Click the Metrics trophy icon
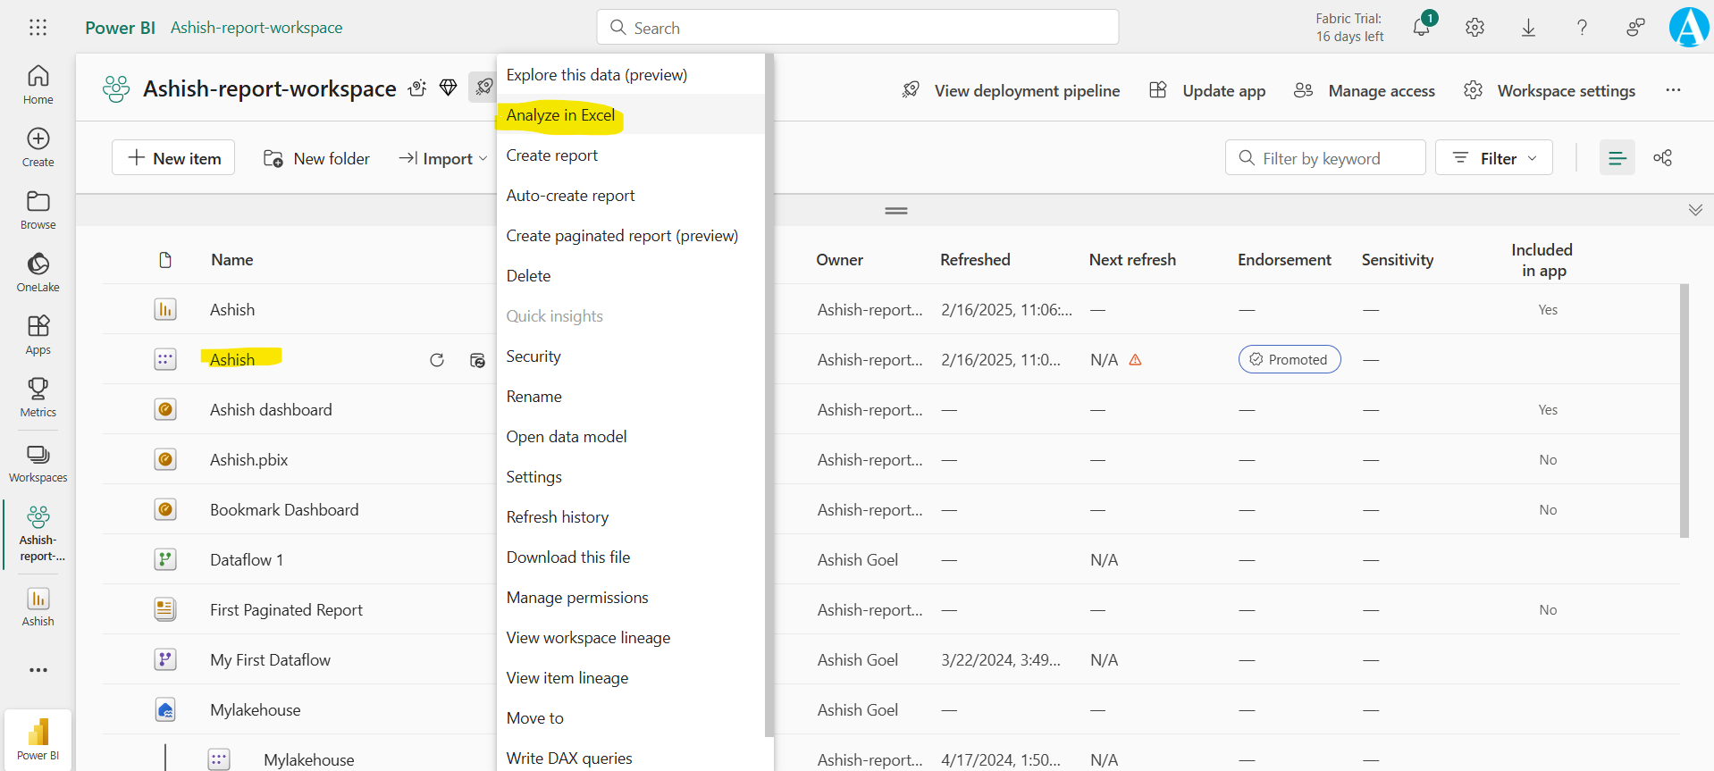The width and height of the screenshot is (1714, 771). pos(38,397)
